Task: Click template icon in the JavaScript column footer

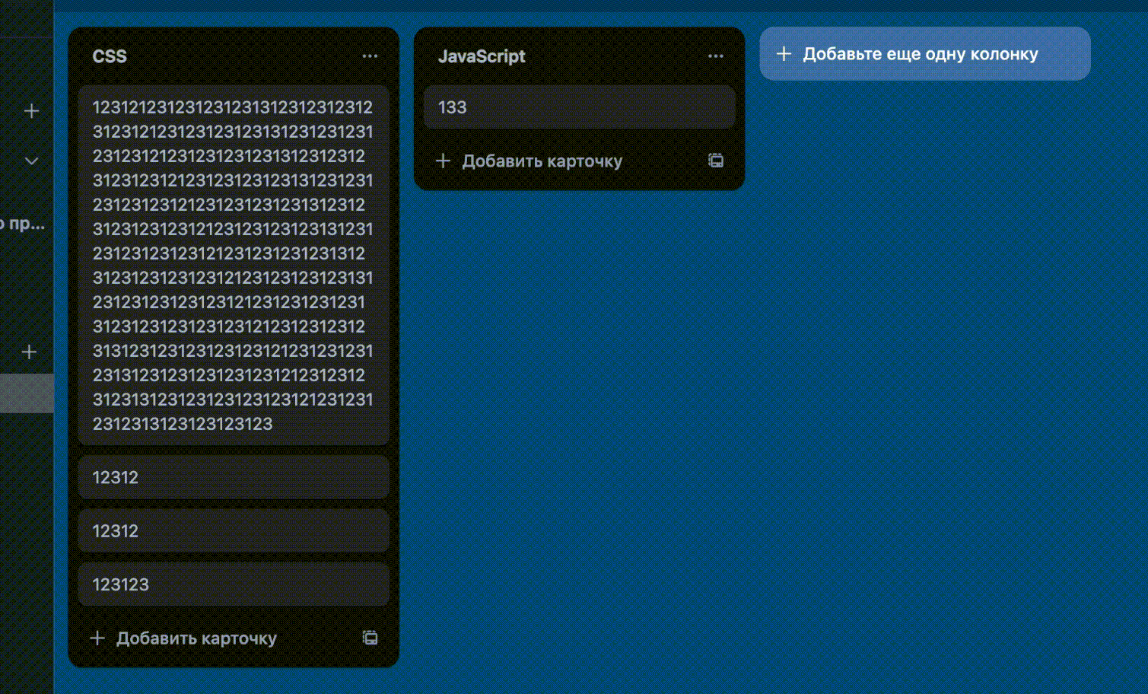Action: (x=715, y=161)
